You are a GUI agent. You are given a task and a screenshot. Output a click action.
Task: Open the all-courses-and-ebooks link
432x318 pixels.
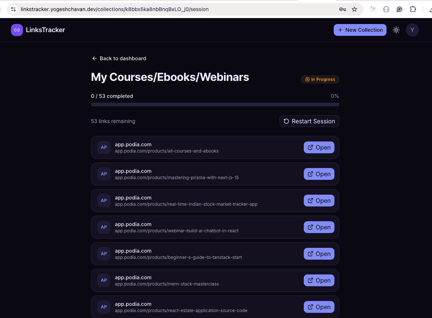click(319, 148)
